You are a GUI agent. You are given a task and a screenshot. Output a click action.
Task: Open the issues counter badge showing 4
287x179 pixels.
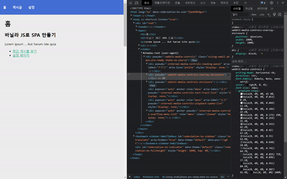263,3
